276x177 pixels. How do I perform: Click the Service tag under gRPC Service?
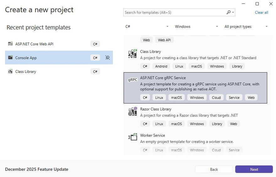click(234, 98)
